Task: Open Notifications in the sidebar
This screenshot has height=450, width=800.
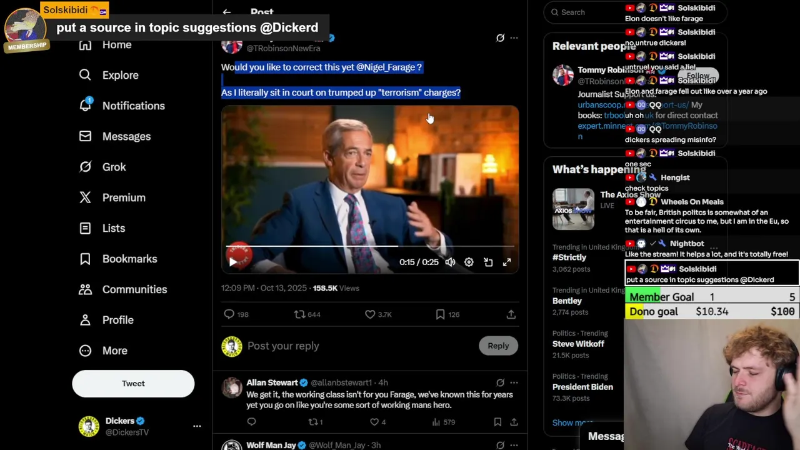Action: click(x=122, y=106)
